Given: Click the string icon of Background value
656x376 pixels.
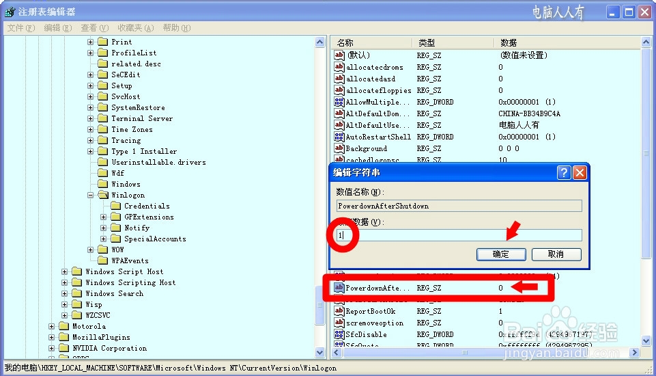Looking at the screenshot, I should [x=339, y=148].
